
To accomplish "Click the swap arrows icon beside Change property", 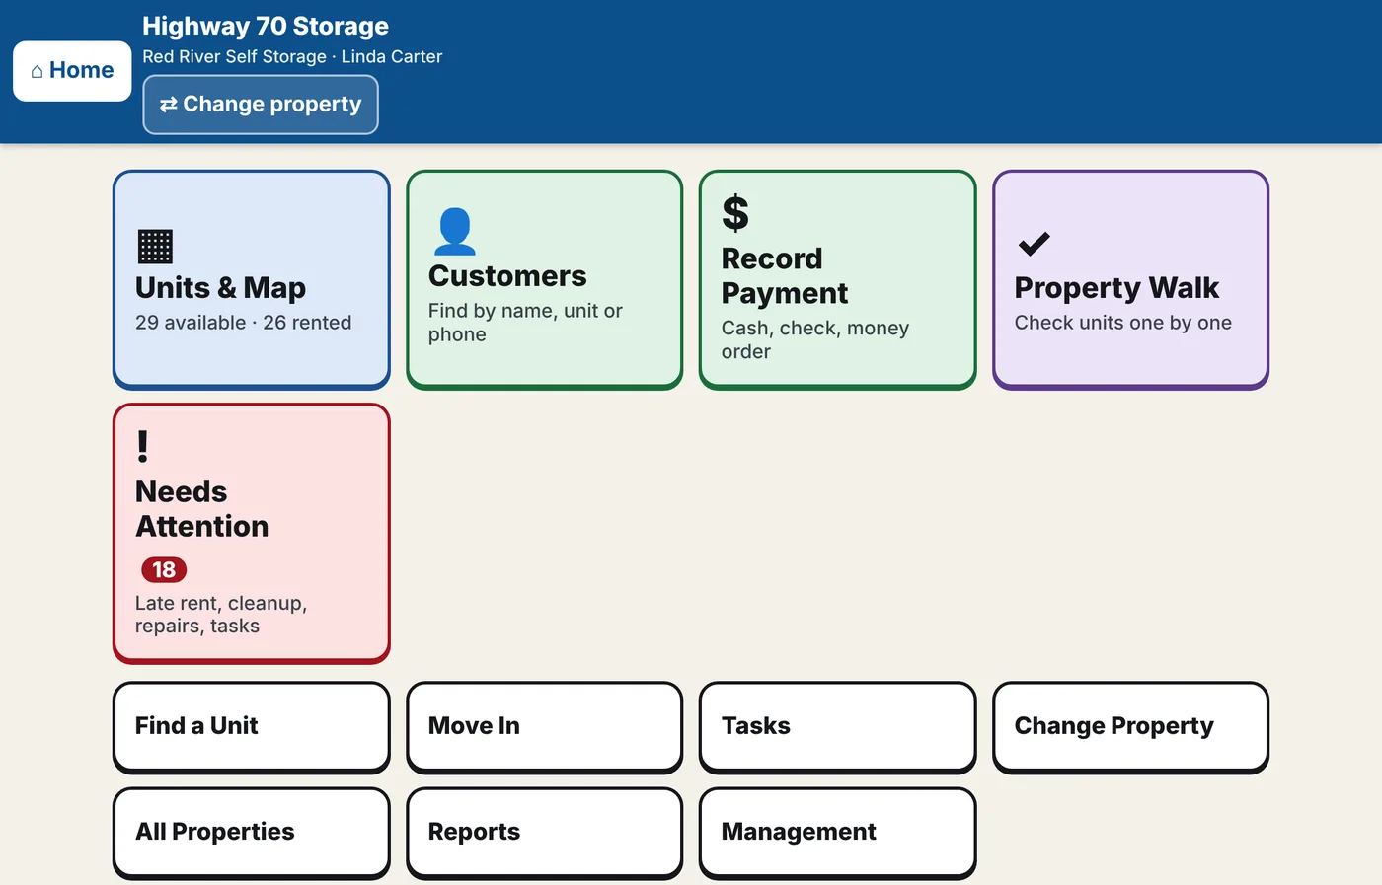I will 169,105.
